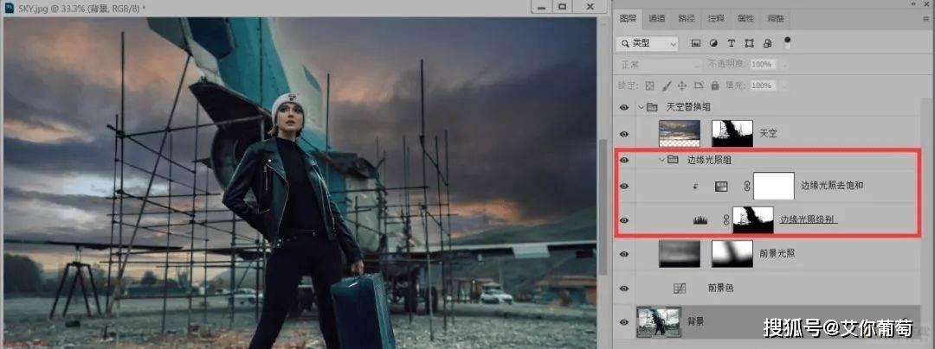
Task: Open the layers panel menu icon
Action: tap(926, 18)
